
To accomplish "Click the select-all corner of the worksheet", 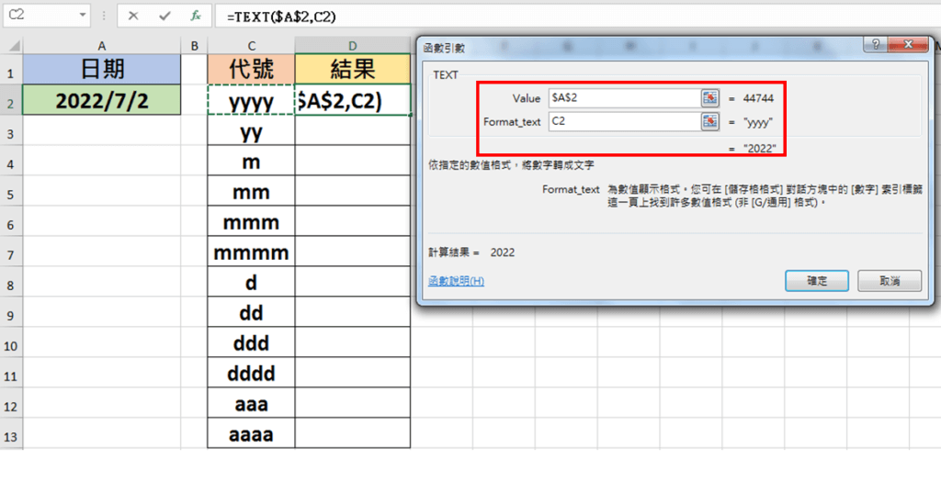I will (11, 45).
